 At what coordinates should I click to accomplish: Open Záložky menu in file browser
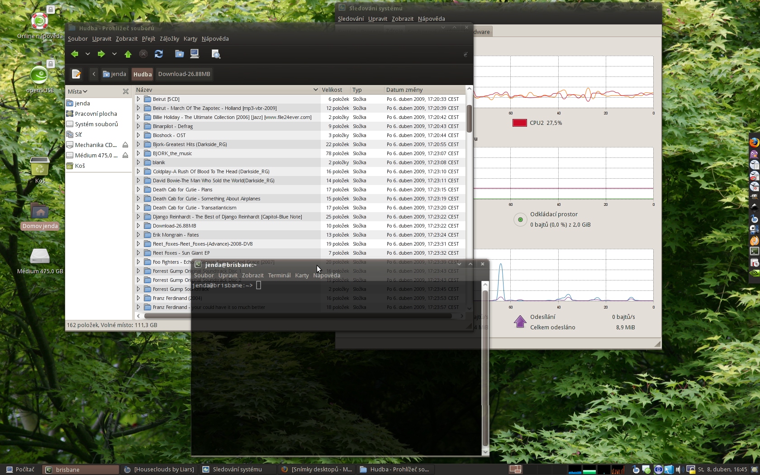point(169,38)
